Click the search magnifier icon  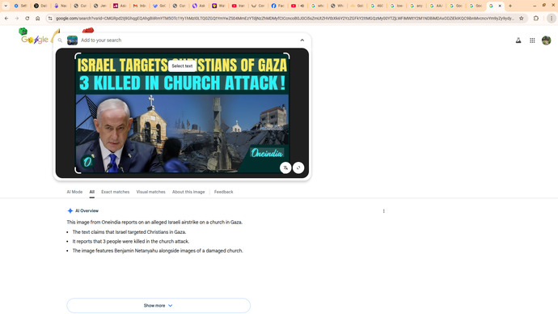[60, 40]
